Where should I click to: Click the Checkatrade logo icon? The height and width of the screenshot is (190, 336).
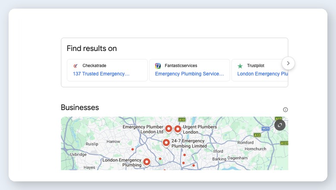point(75,66)
